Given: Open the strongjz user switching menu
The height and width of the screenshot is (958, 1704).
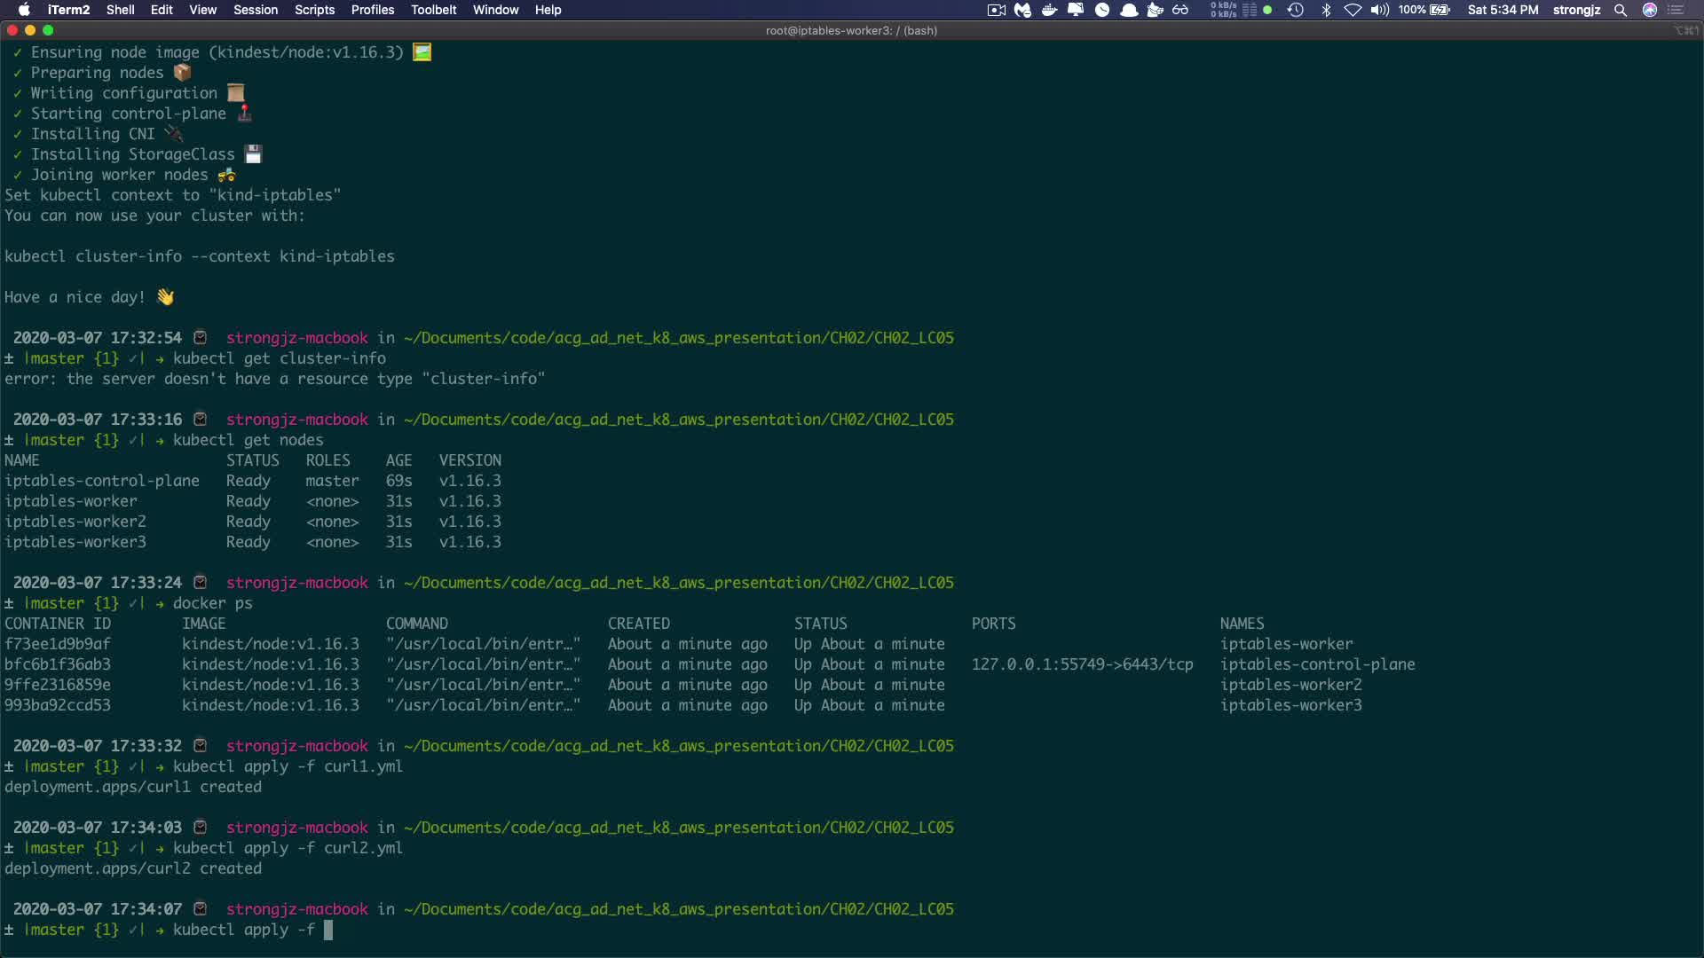Looking at the screenshot, I should tap(1576, 10).
